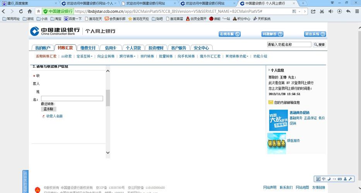
Task: Expand the 常用网址 bookmark folder
Action: (x=11, y=19)
